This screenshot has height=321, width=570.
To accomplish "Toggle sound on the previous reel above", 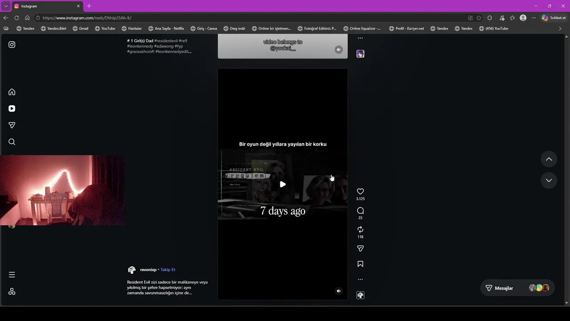I will click(338, 50).
